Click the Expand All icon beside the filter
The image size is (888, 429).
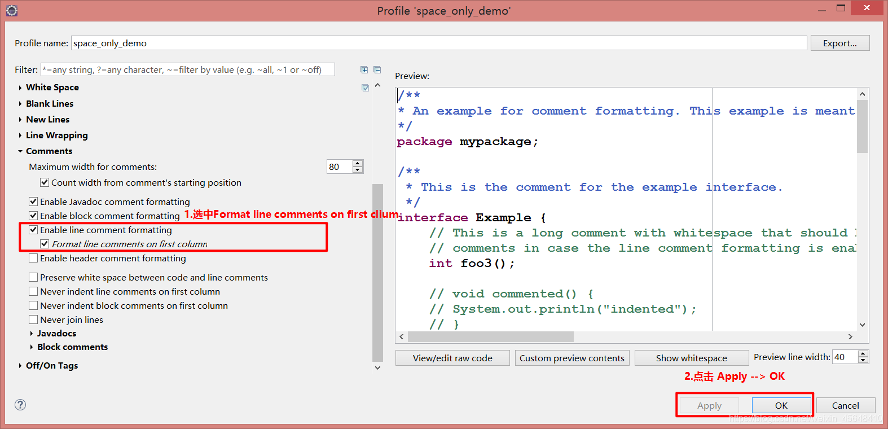[x=364, y=70]
